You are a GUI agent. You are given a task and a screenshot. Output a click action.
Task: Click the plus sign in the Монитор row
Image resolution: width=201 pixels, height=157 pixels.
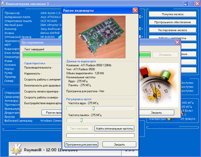click(142, 29)
